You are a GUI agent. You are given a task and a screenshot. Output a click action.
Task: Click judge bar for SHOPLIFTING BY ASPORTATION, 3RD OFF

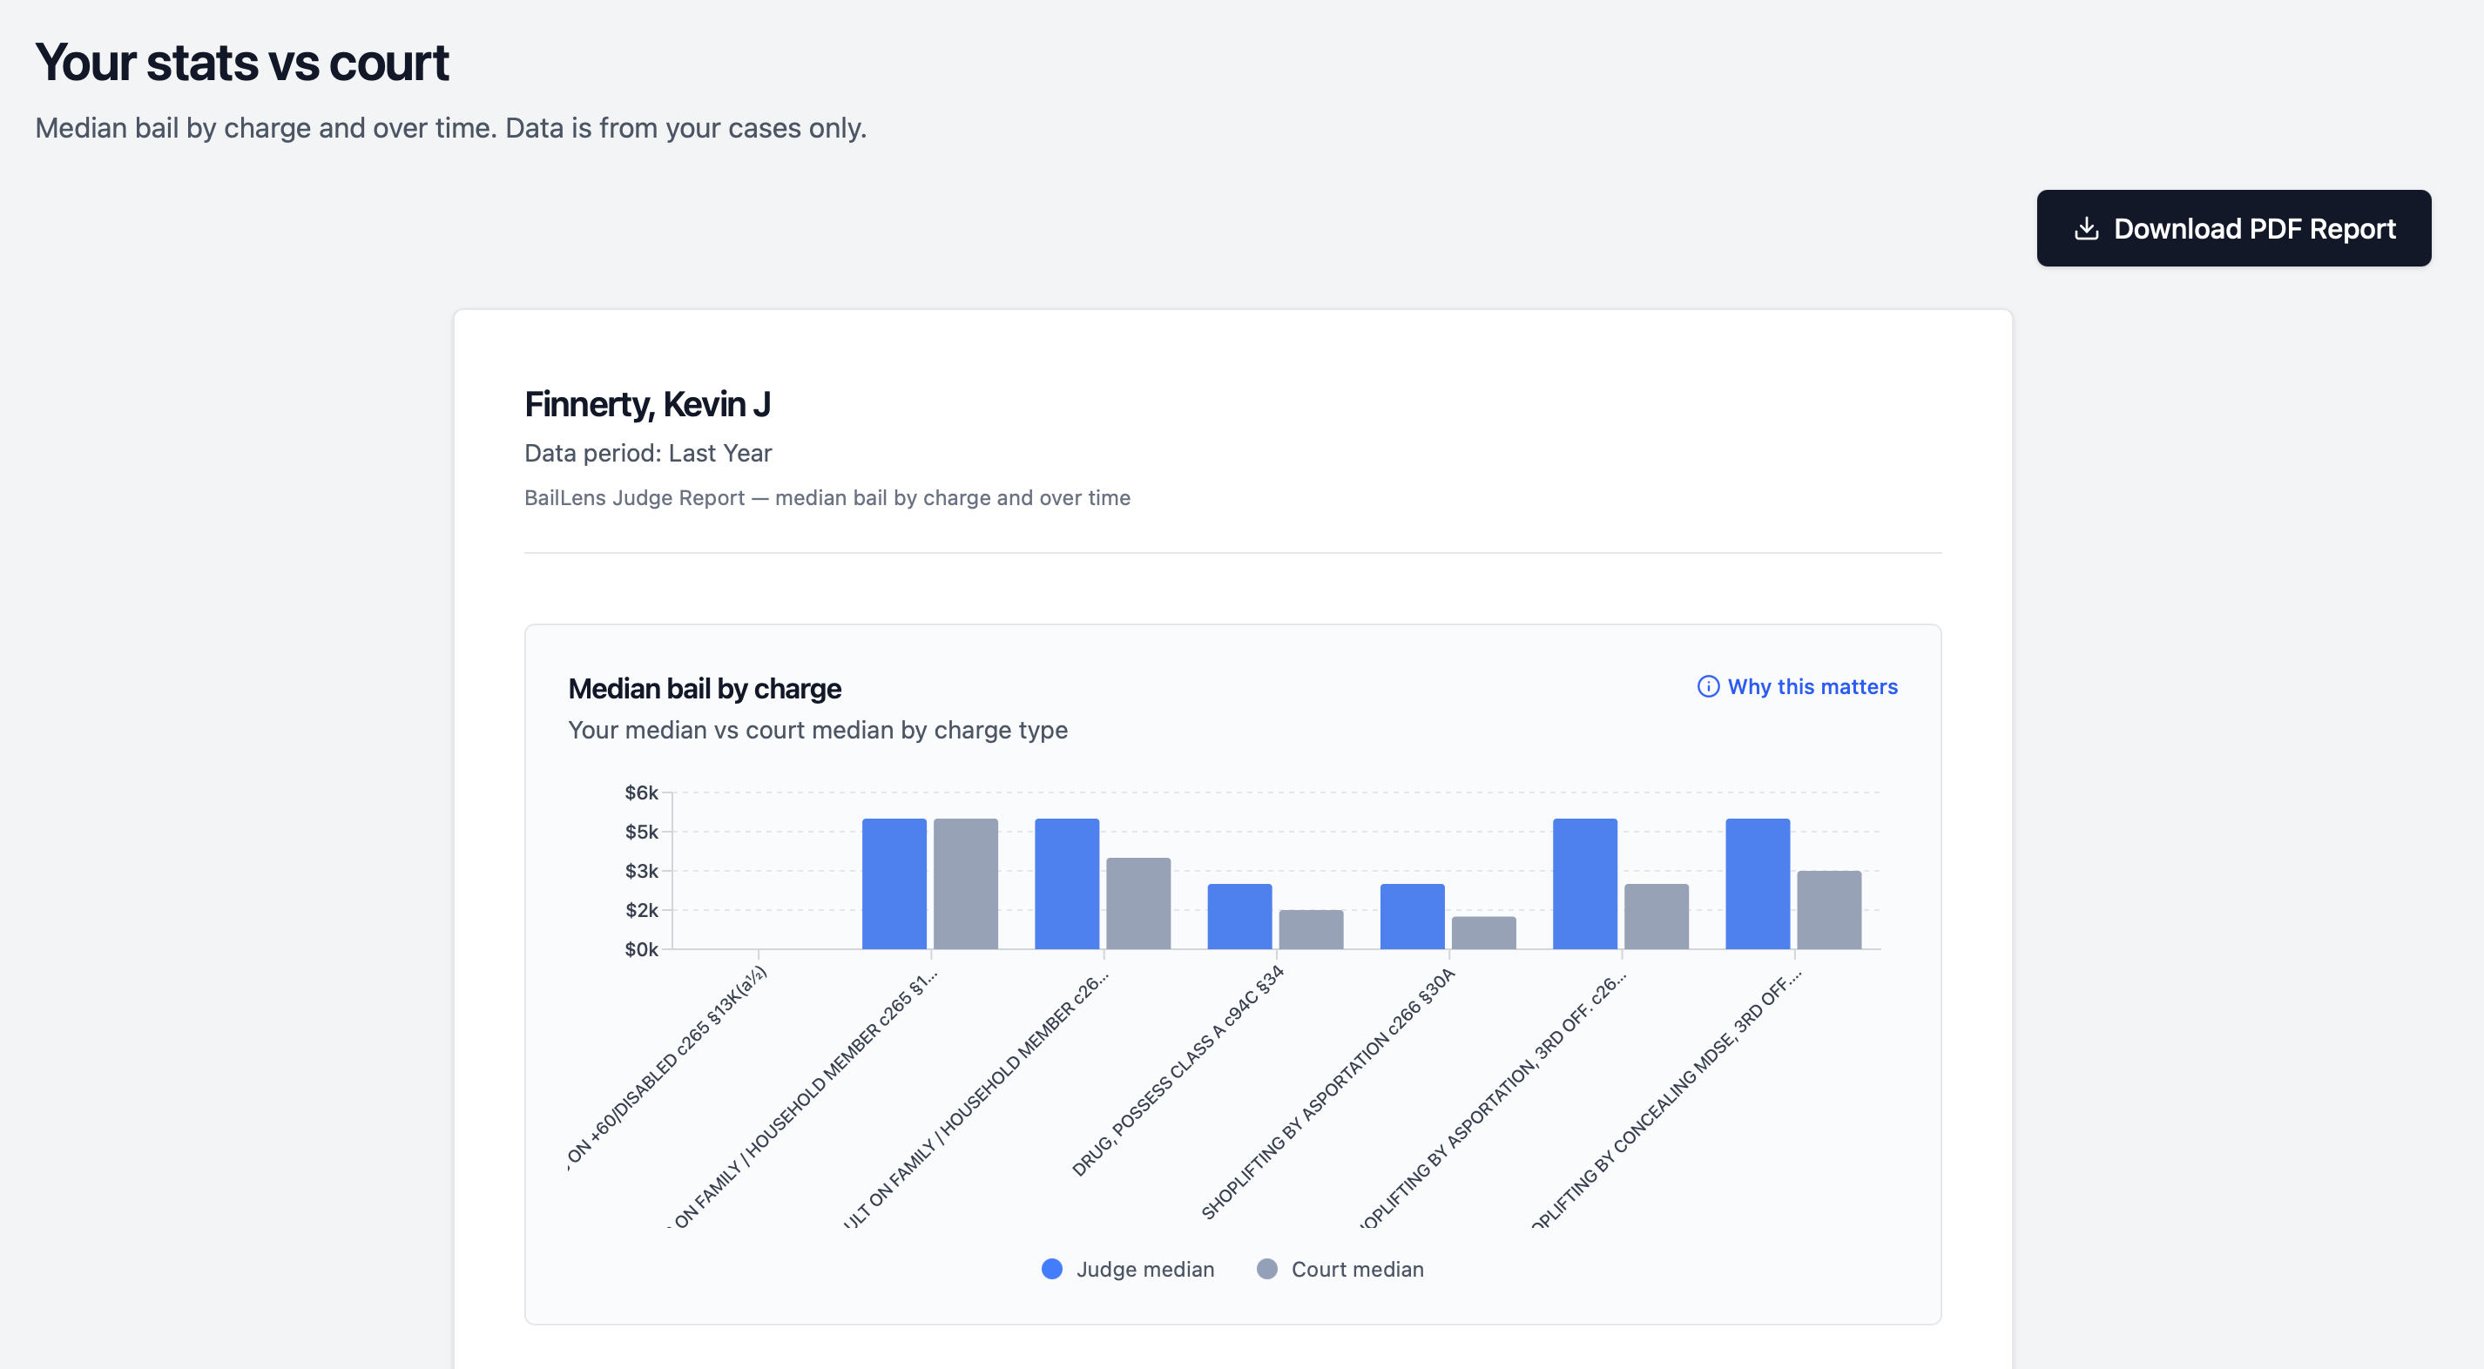pos(1584,884)
